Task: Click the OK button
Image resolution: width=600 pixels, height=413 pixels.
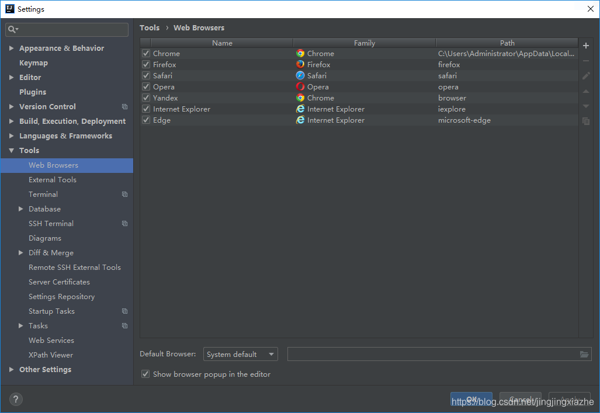Action: pyautogui.click(x=471, y=399)
